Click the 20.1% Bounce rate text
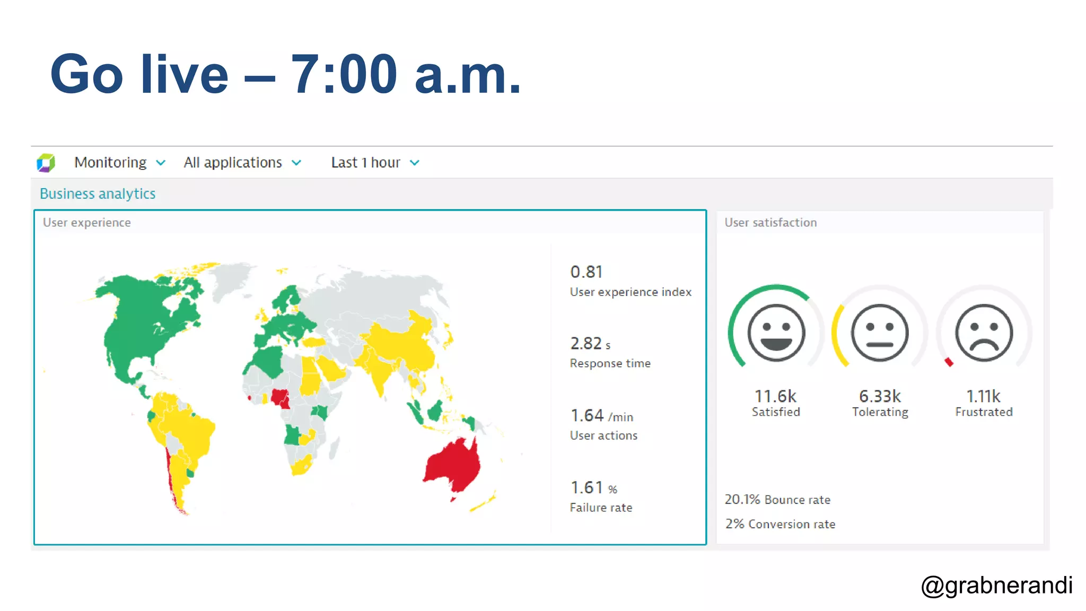The image size is (1086, 611). click(777, 500)
